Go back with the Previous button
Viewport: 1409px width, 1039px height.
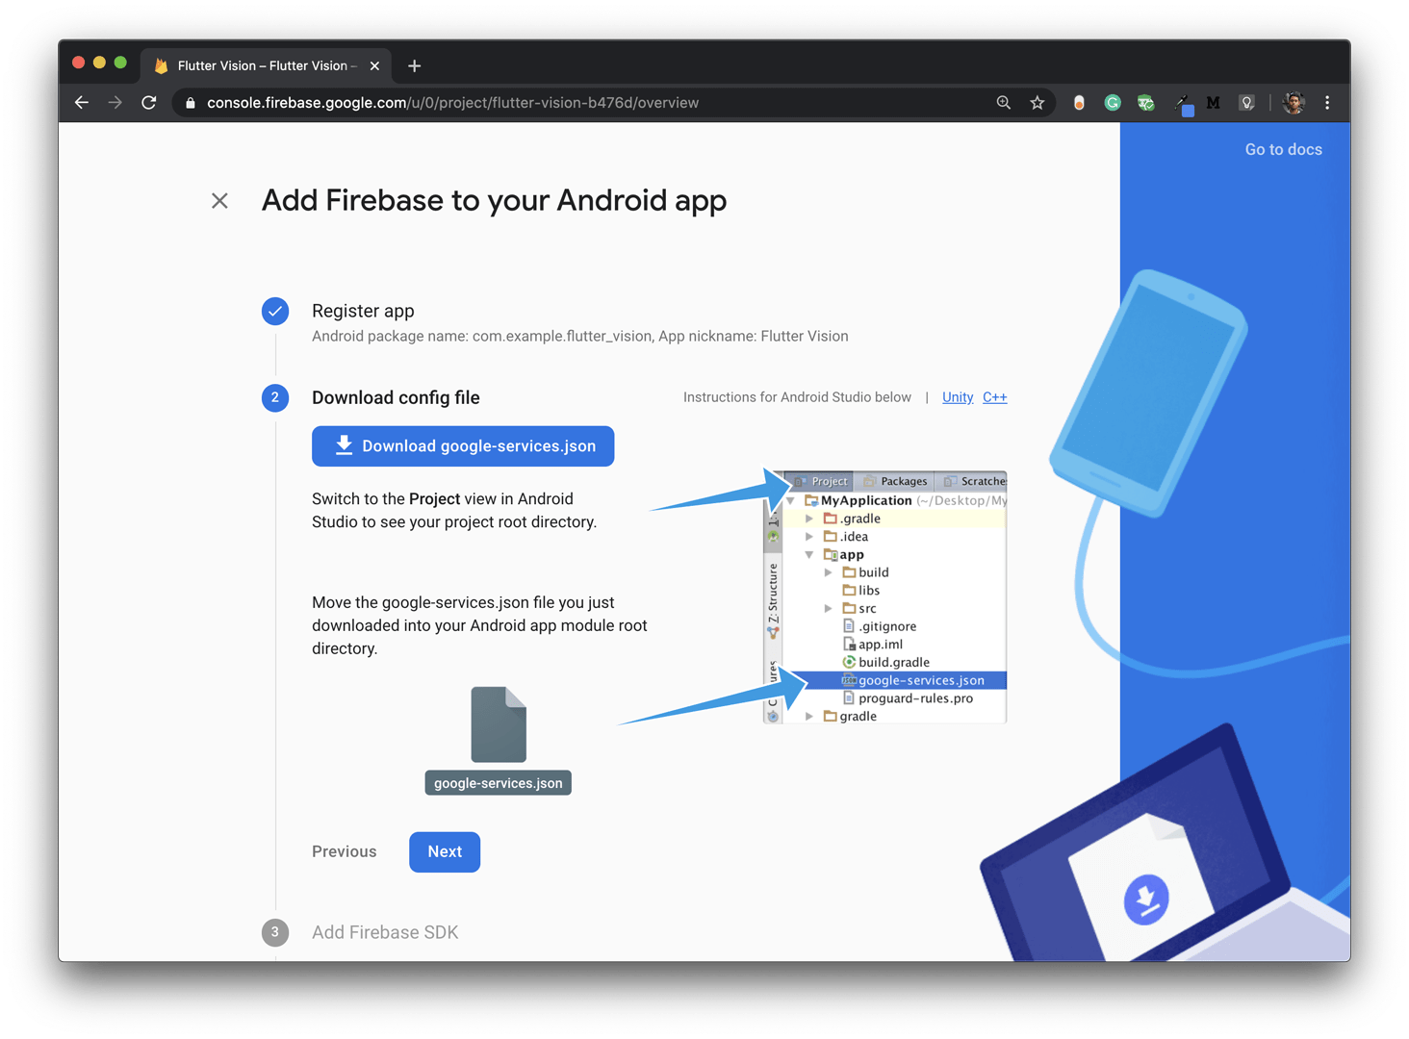coord(345,851)
